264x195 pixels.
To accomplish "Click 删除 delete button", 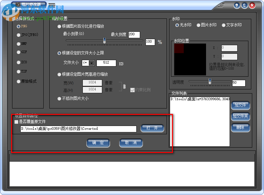I will pyautogui.click(x=240, y=128).
